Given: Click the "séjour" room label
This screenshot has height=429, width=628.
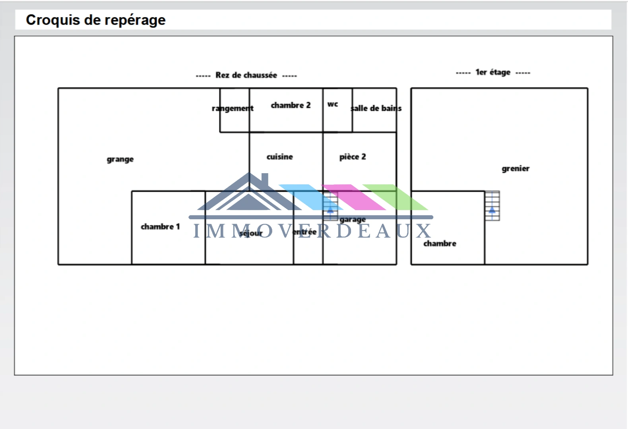Looking at the screenshot, I should (x=251, y=234).
